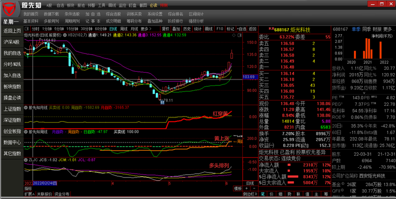Open the 更多 financial report options
This screenshot has width=396, height=199.
click(389, 29)
